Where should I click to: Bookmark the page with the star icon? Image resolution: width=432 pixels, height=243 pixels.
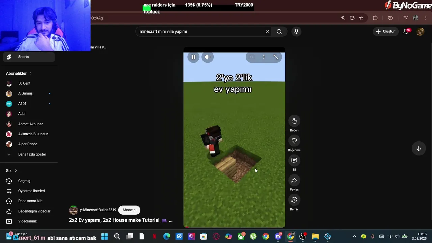point(361,18)
